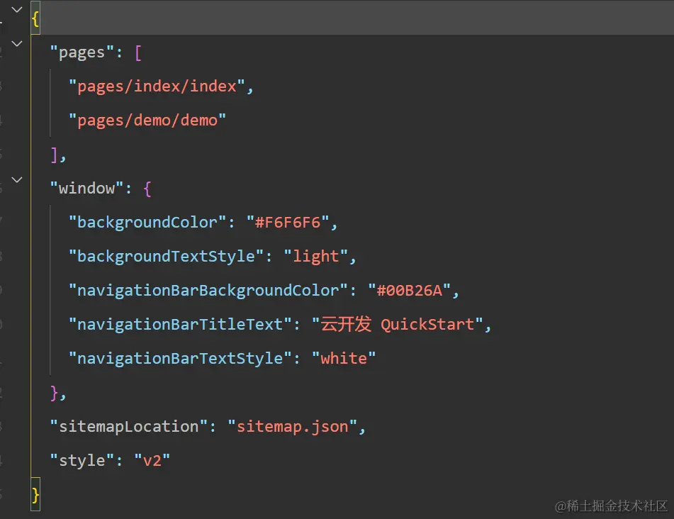The width and height of the screenshot is (674, 519).
Task: Click the closing square bracket of pages
Action: (x=54, y=155)
